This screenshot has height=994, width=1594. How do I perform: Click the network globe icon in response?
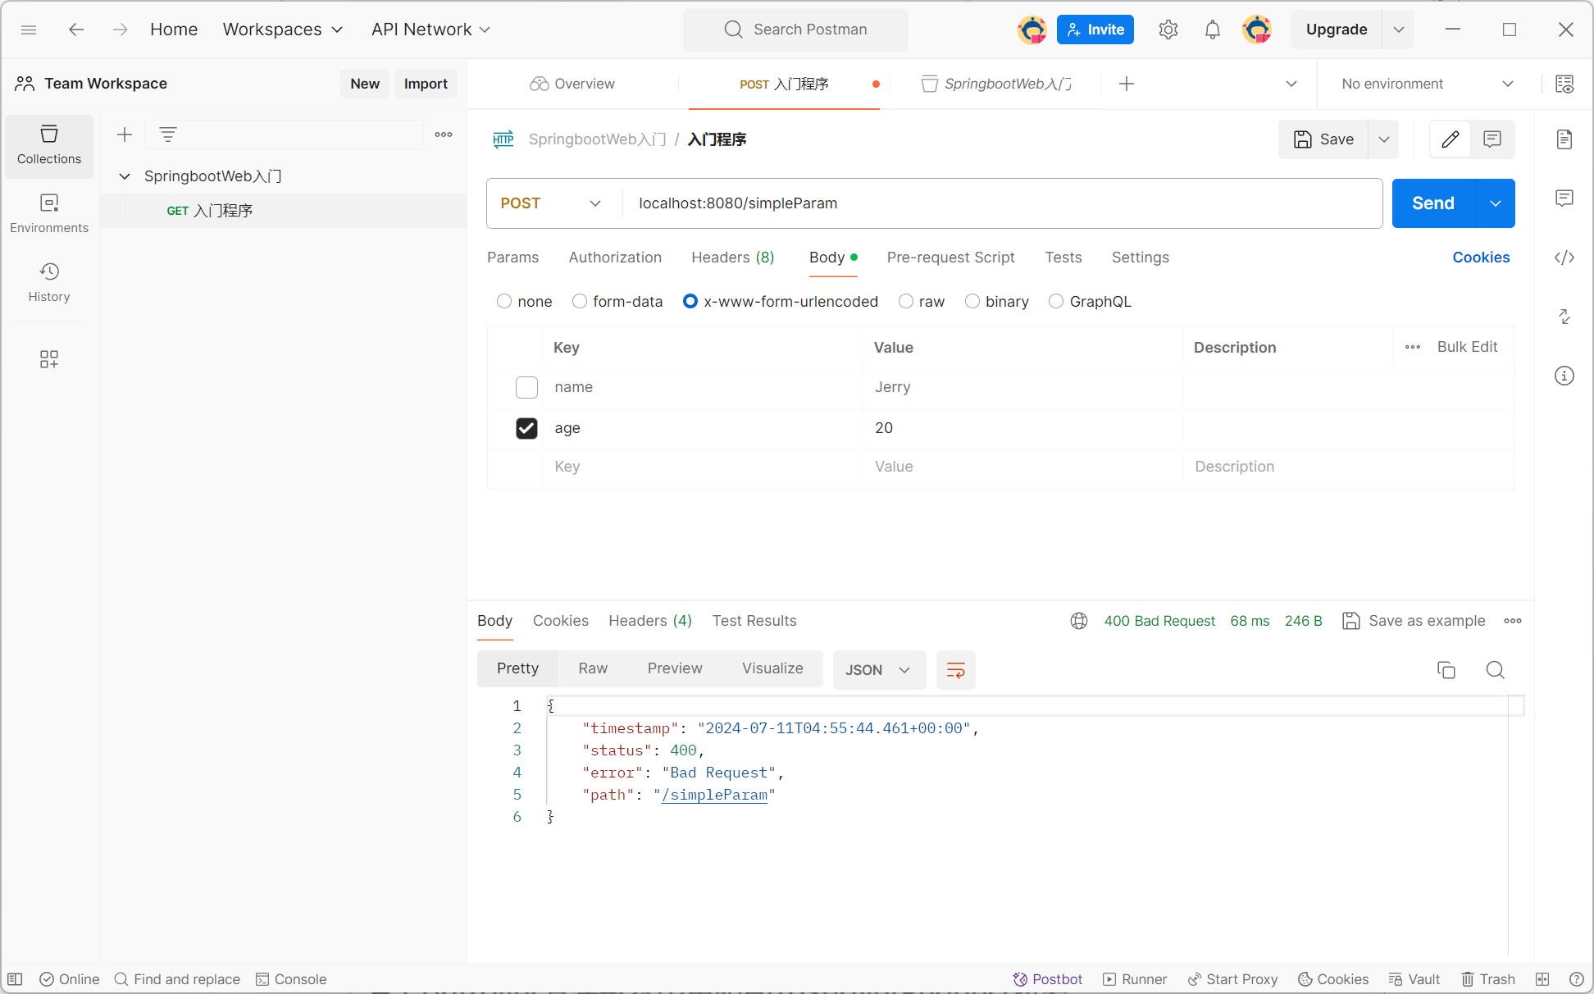tap(1079, 621)
